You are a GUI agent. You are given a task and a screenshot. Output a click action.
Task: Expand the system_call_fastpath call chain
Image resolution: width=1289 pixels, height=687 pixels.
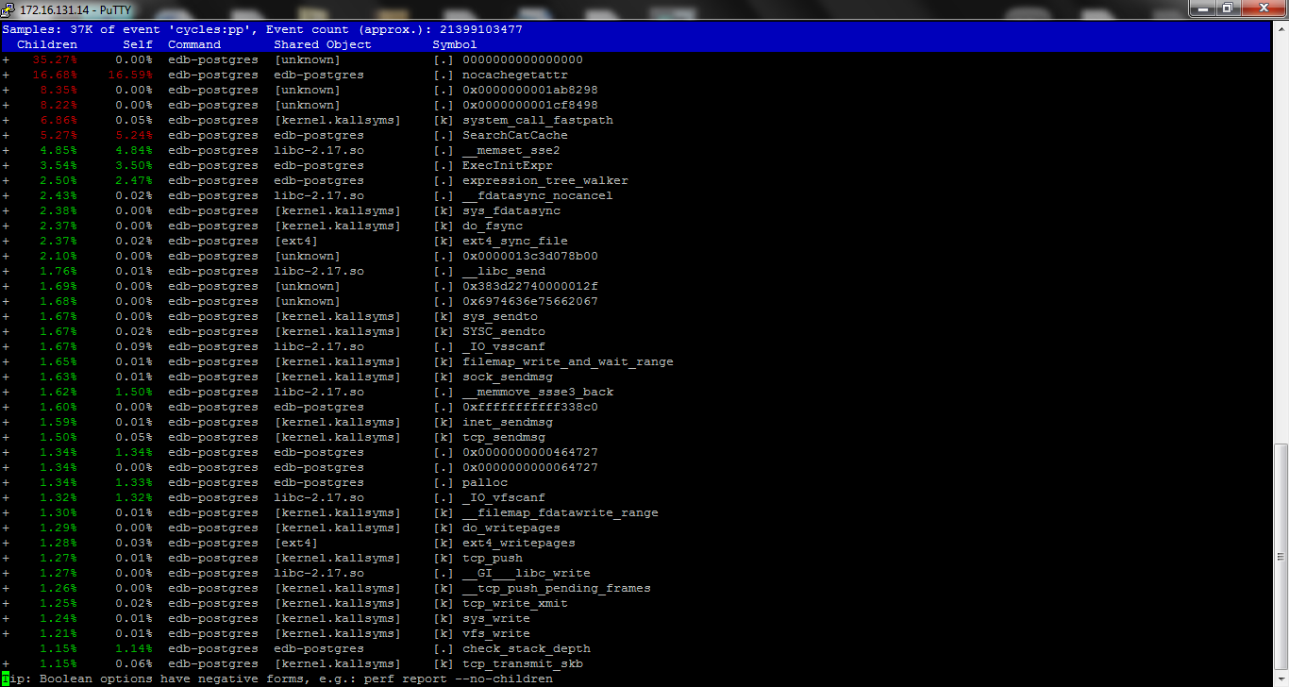coord(6,120)
